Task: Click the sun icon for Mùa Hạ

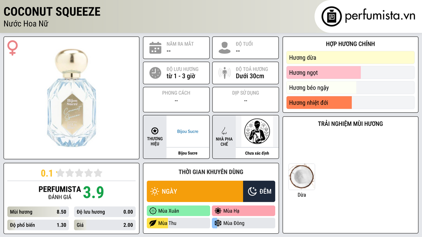Action: (218, 211)
